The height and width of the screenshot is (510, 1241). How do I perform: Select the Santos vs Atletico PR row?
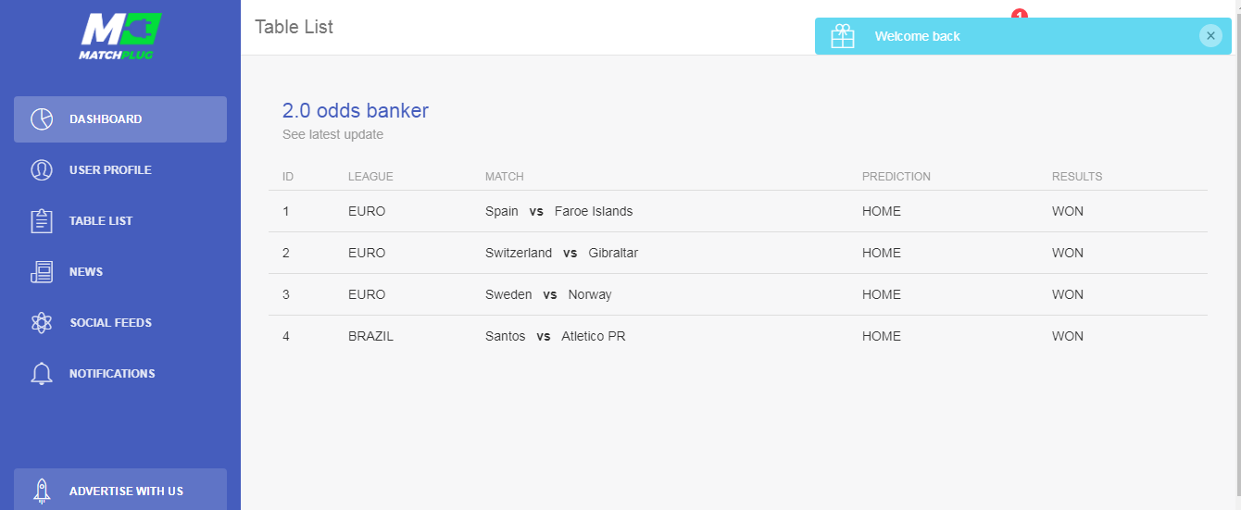pyautogui.click(x=555, y=336)
